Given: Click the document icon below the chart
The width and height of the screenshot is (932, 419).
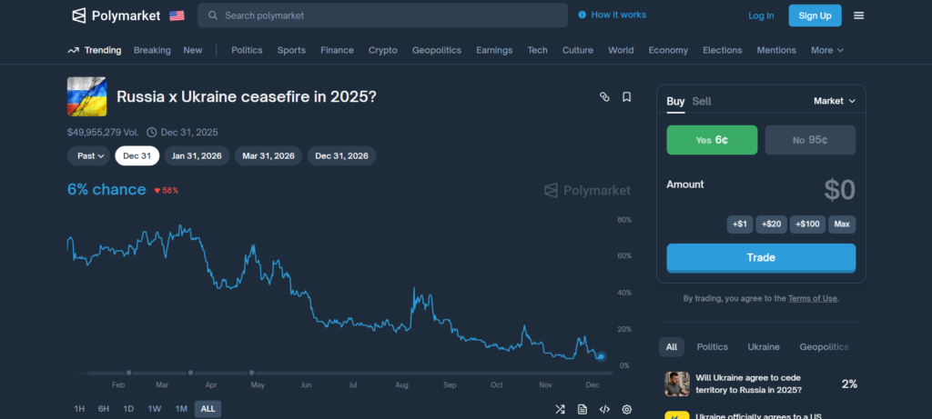Looking at the screenshot, I should (x=582, y=409).
